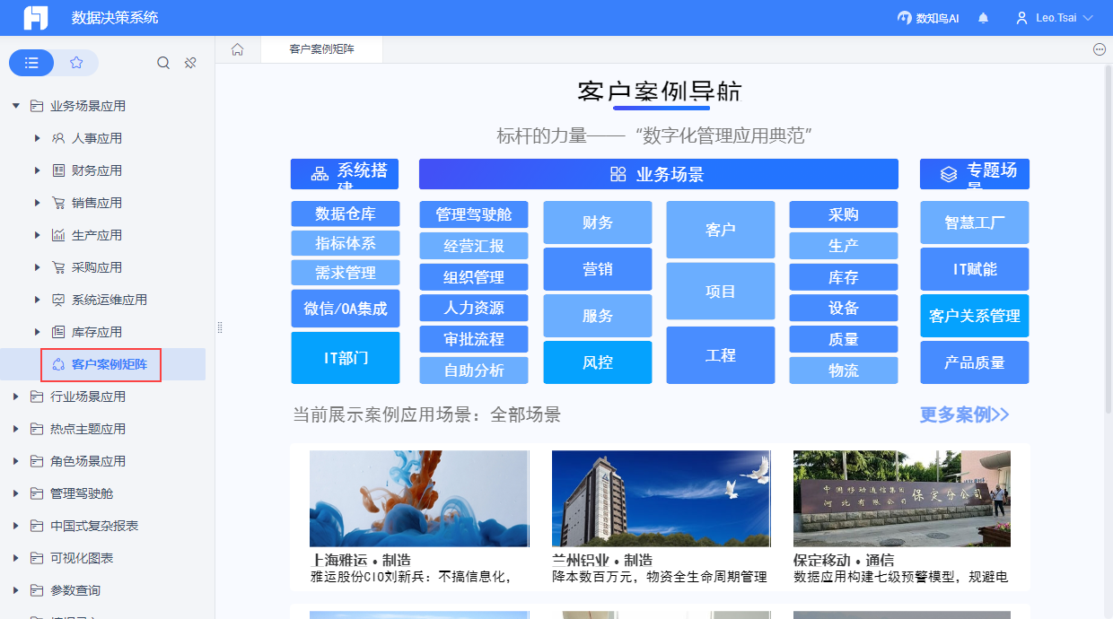Click the 生产应用 chart icon
1113x619 pixels.
tap(58, 235)
